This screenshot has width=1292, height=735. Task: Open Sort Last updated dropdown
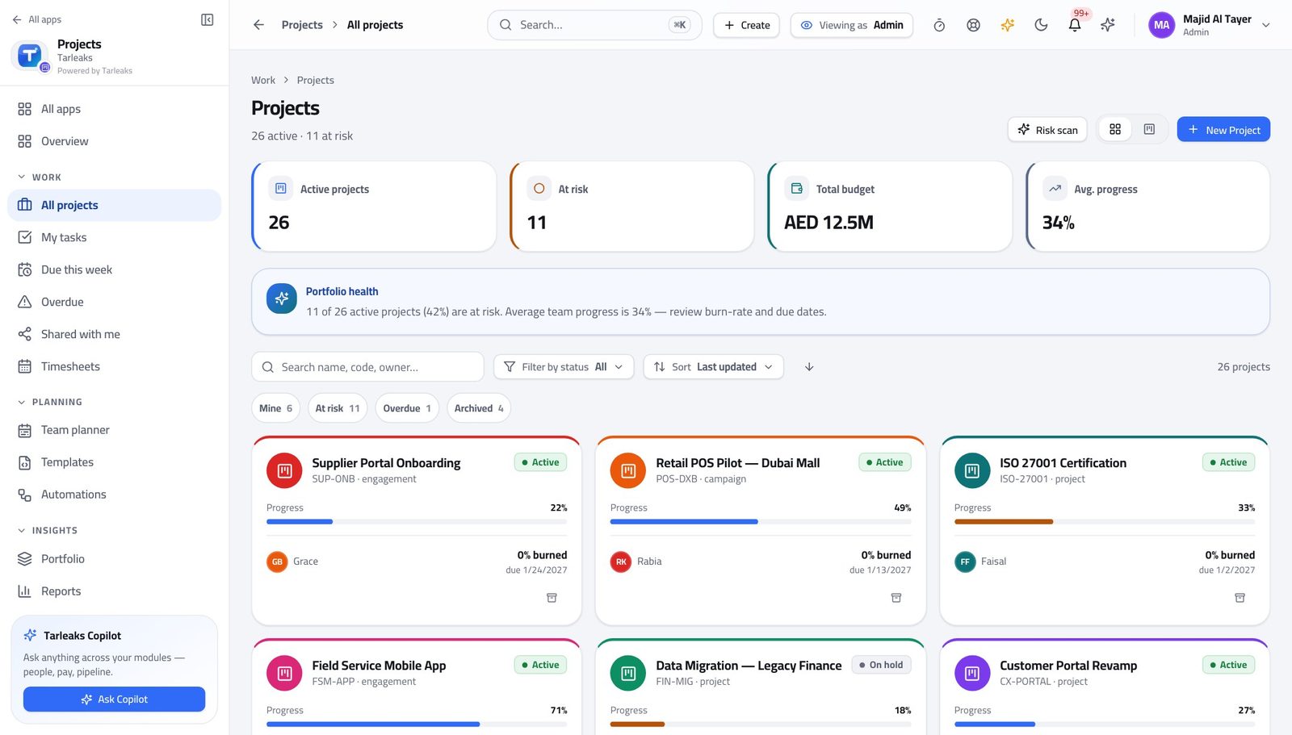click(x=713, y=367)
